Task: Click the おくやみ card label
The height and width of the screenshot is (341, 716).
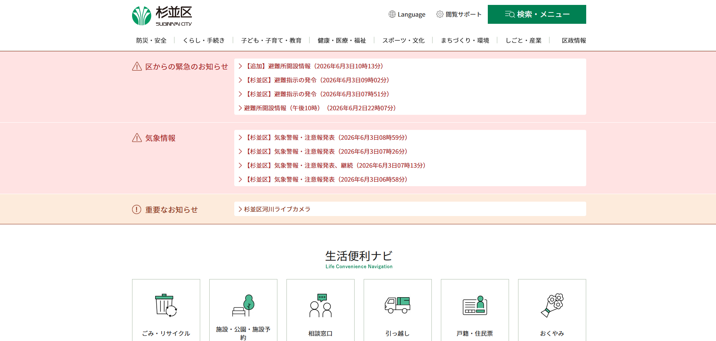Action: pyautogui.click(x=552, y=333)
